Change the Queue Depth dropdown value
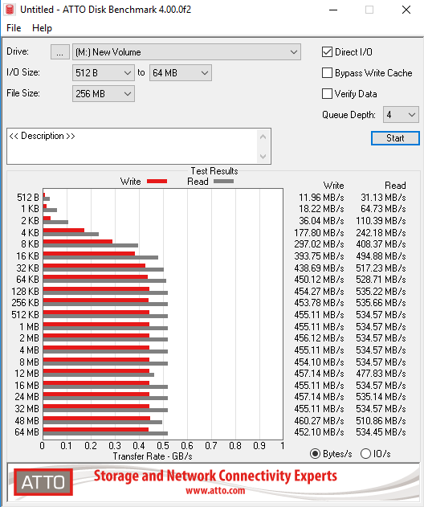The height and width of the screenshot is (507, 424). tap(401, 115)
